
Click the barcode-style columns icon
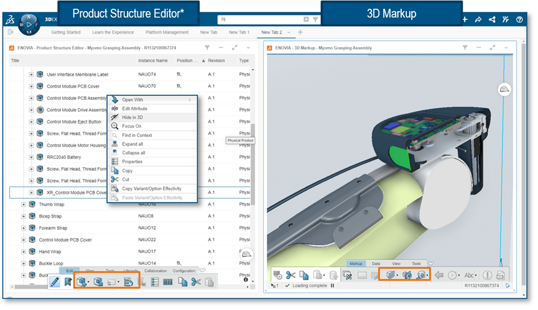[168, 282]
